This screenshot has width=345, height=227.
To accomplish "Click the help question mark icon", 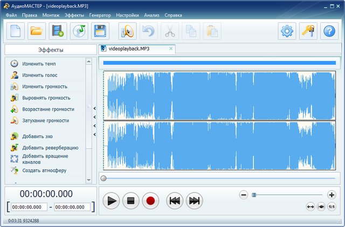I will [329, 31].
